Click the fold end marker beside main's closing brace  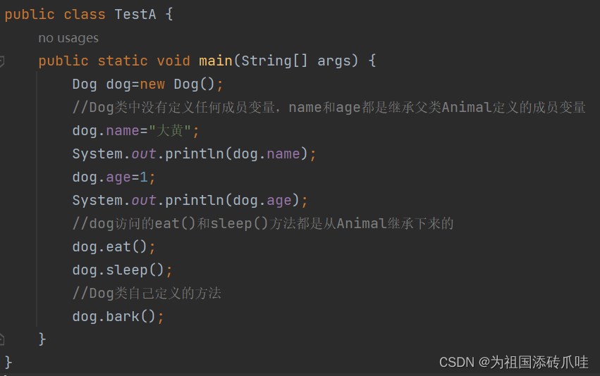click(2, 339)
